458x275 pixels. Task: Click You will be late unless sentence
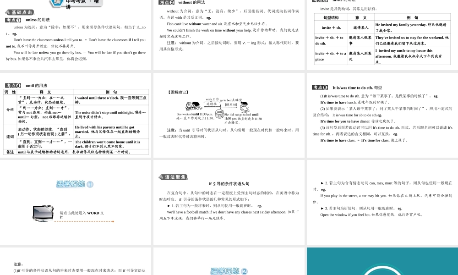coord(76,55)
